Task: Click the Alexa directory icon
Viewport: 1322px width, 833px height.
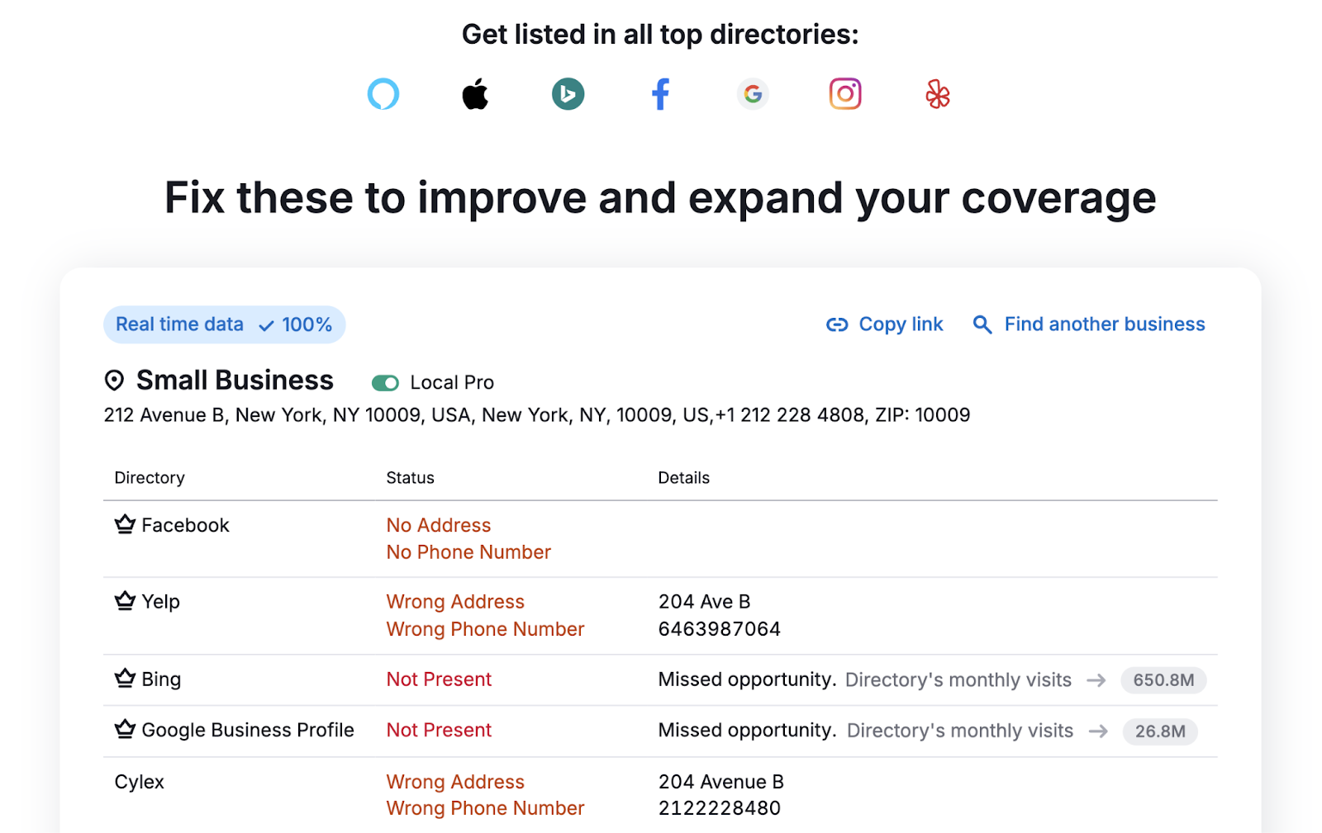Action: [383, 94]
